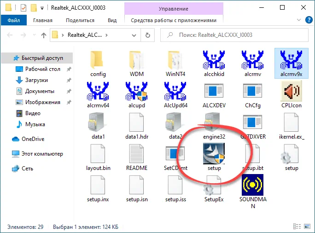
Task: Click the Realtek_ALC... breadcrumb in the address bar
Action: click(85, 35)
